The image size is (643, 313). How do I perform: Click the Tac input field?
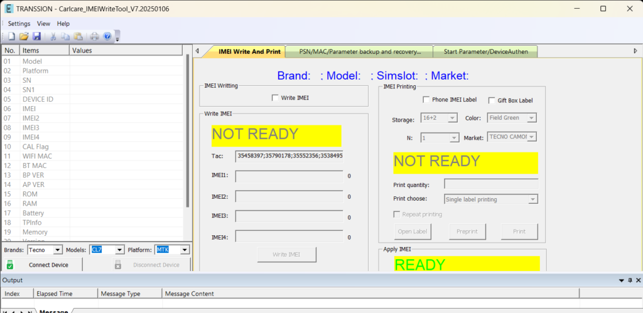289,156
